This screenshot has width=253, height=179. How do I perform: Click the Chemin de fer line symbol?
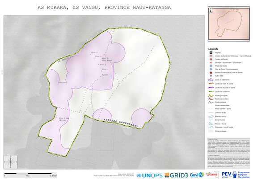211,113
